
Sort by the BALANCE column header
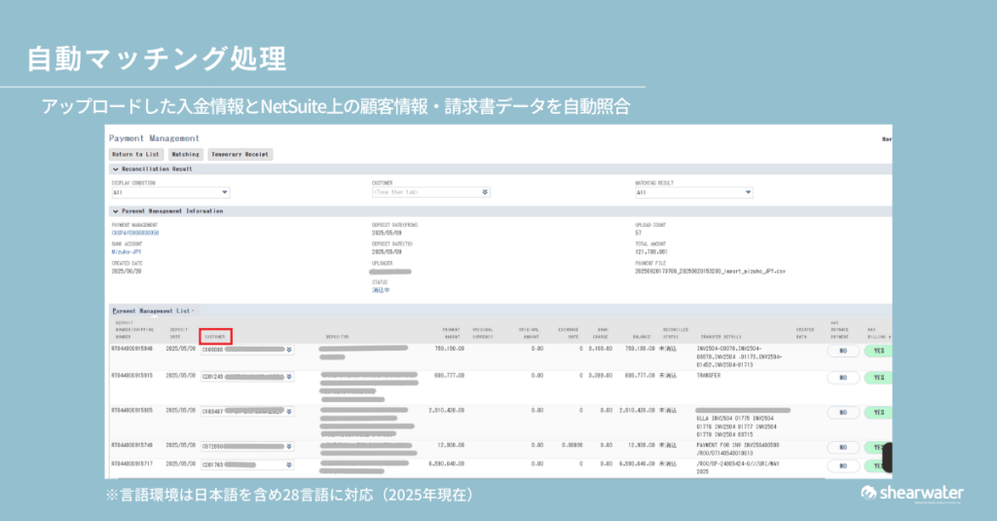[x=642, y=337]
